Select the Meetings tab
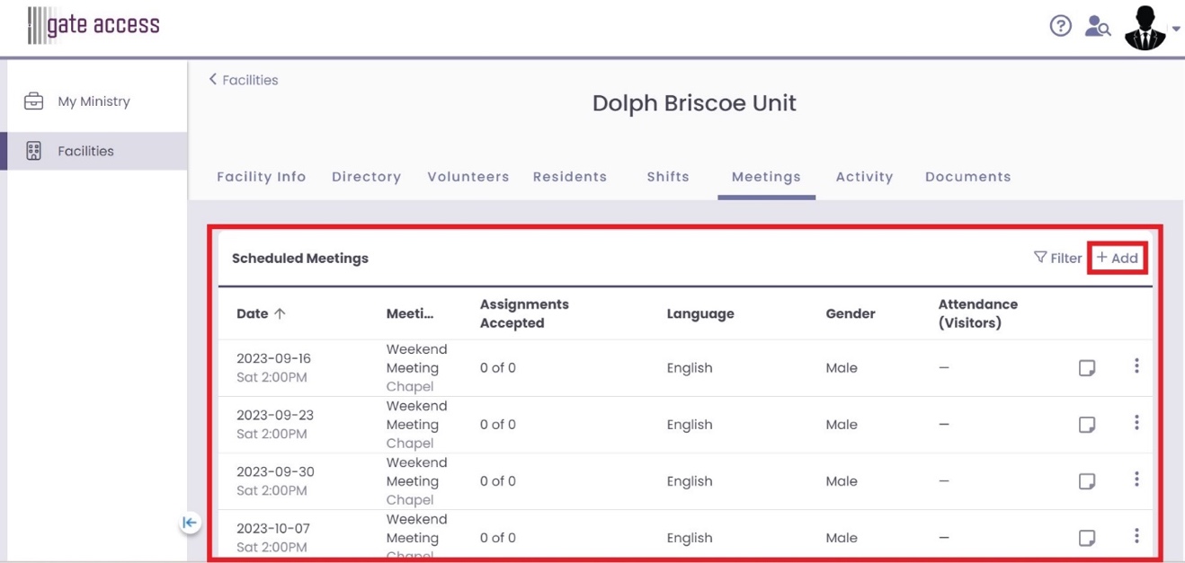The width and height of the screenshot is (1185, 563). click(x=766, y=177)
